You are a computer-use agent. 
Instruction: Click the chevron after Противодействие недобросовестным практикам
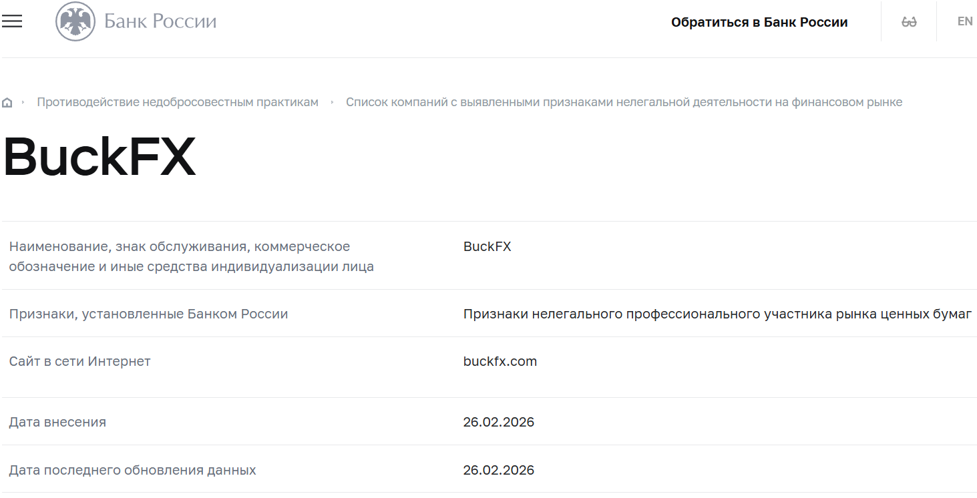click(x=332, y=102)
